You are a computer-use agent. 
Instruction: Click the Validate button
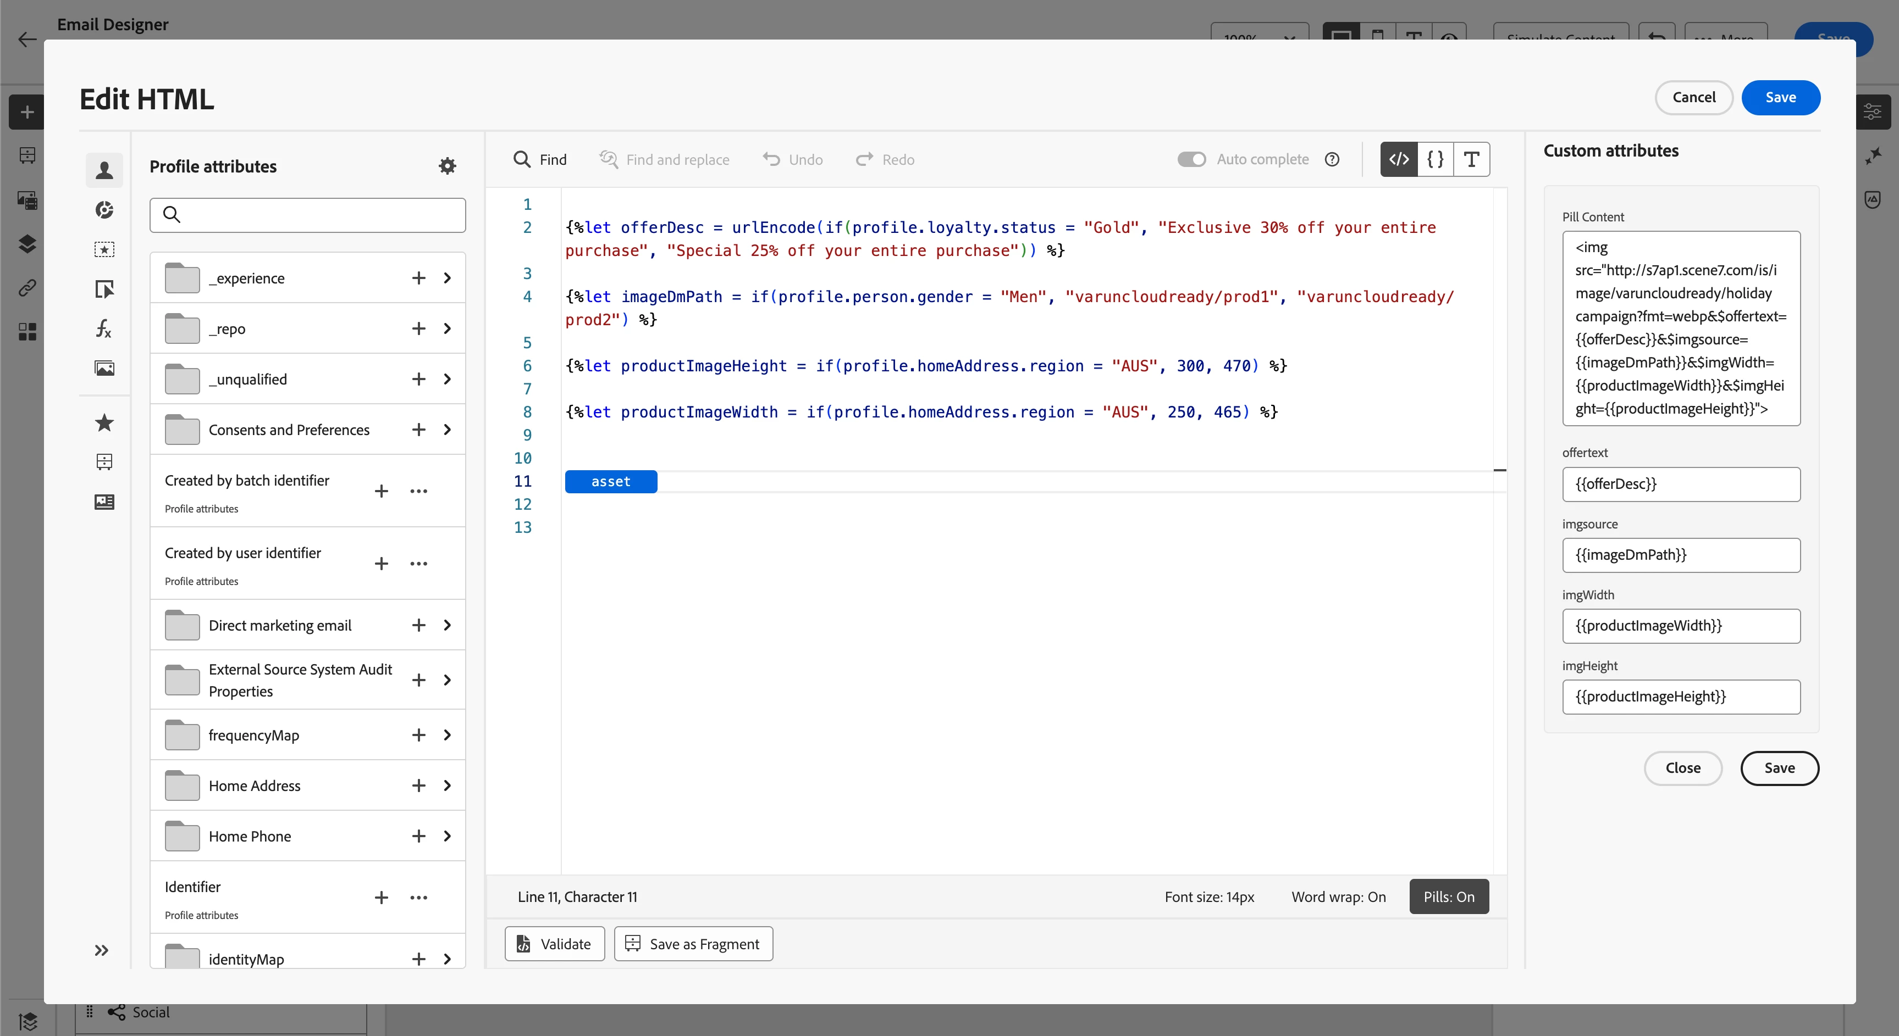tap(554, 943)
